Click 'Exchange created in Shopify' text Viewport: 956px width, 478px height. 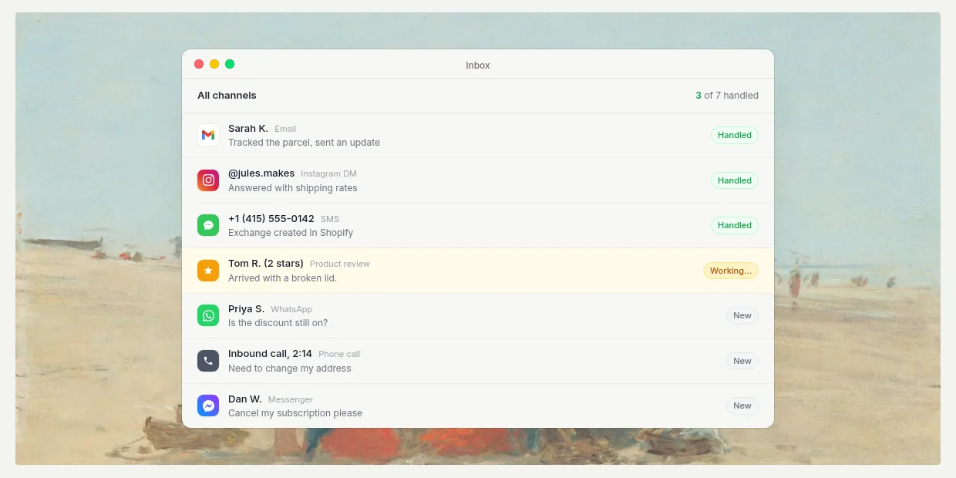click(291, 233)
